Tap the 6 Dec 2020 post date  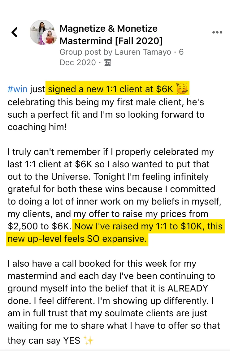(121, 57)
